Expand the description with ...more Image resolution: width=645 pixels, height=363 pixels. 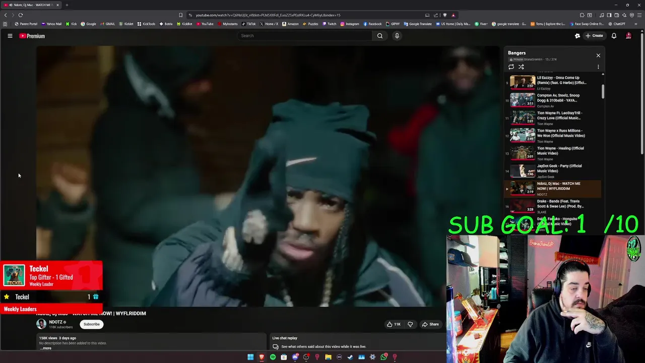46,348
